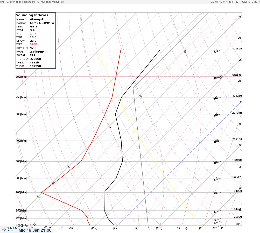Click the 500[hPa] pressure label

(x=21, y=161)
